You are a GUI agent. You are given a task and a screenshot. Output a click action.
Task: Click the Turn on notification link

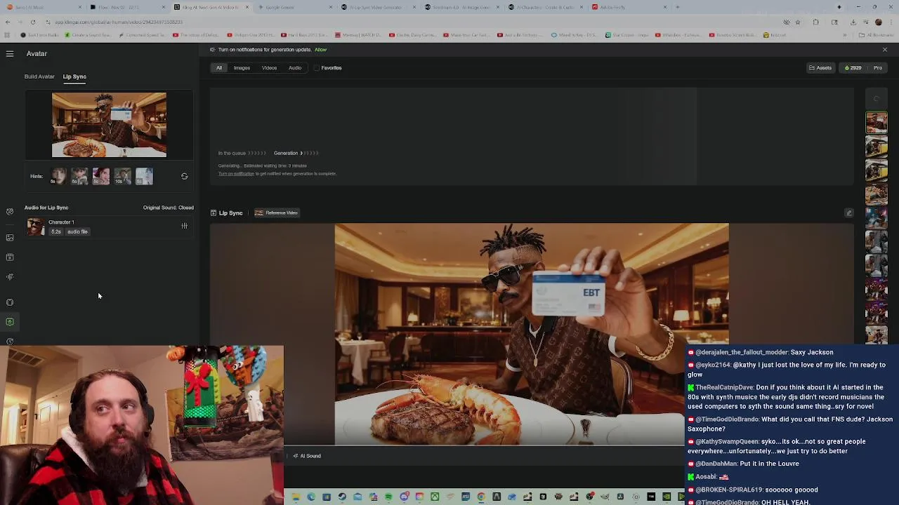236,174
